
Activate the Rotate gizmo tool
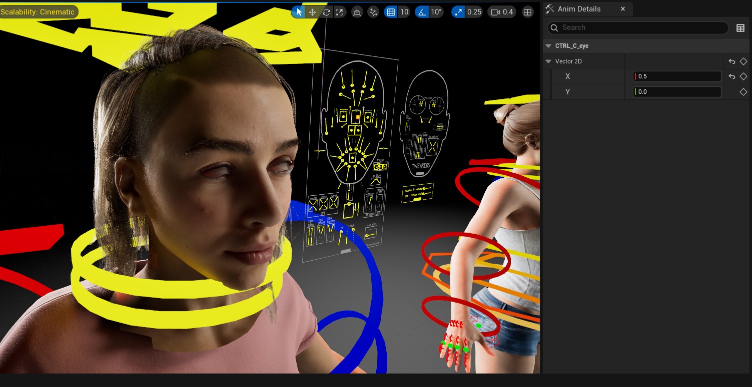(x=326, y=12)
